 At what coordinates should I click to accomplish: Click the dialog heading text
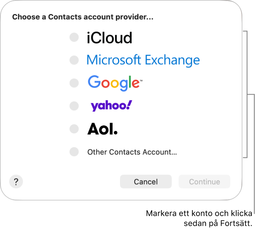coord(83,17)
